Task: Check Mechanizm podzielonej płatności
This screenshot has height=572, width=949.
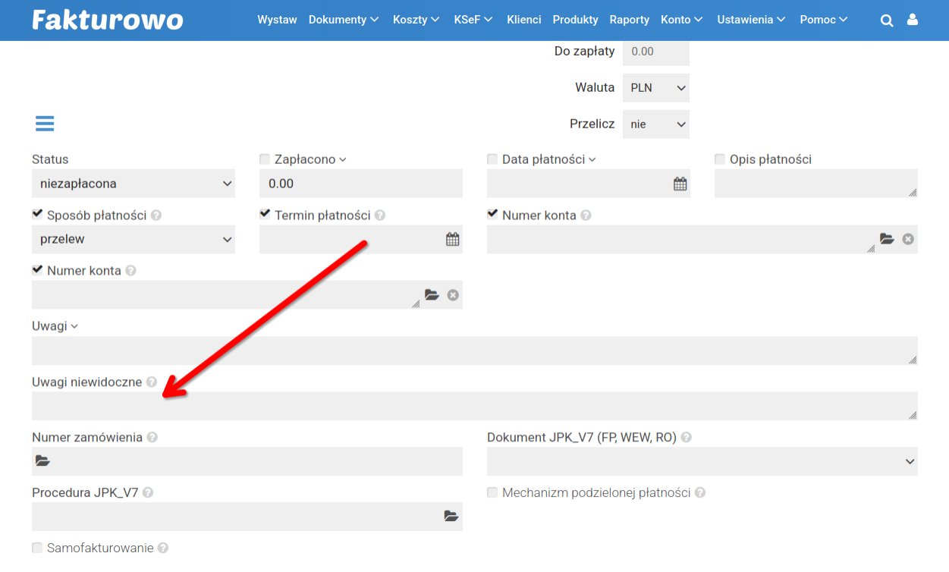Action: click(492, 492)
